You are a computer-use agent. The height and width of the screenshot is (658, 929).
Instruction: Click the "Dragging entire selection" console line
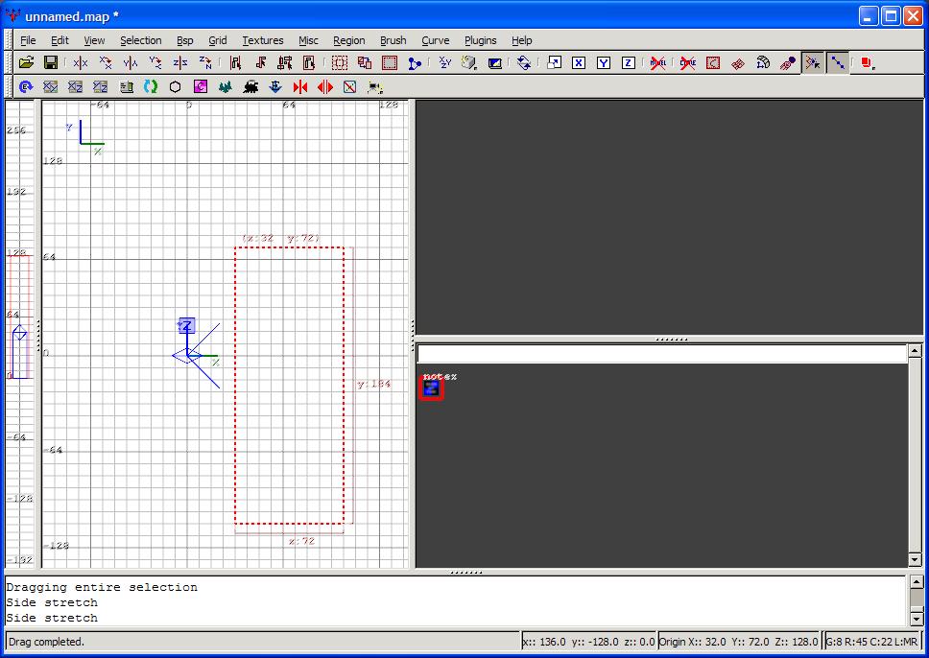102,588
